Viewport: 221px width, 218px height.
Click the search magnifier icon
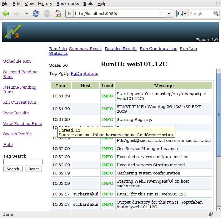(216, 13)
